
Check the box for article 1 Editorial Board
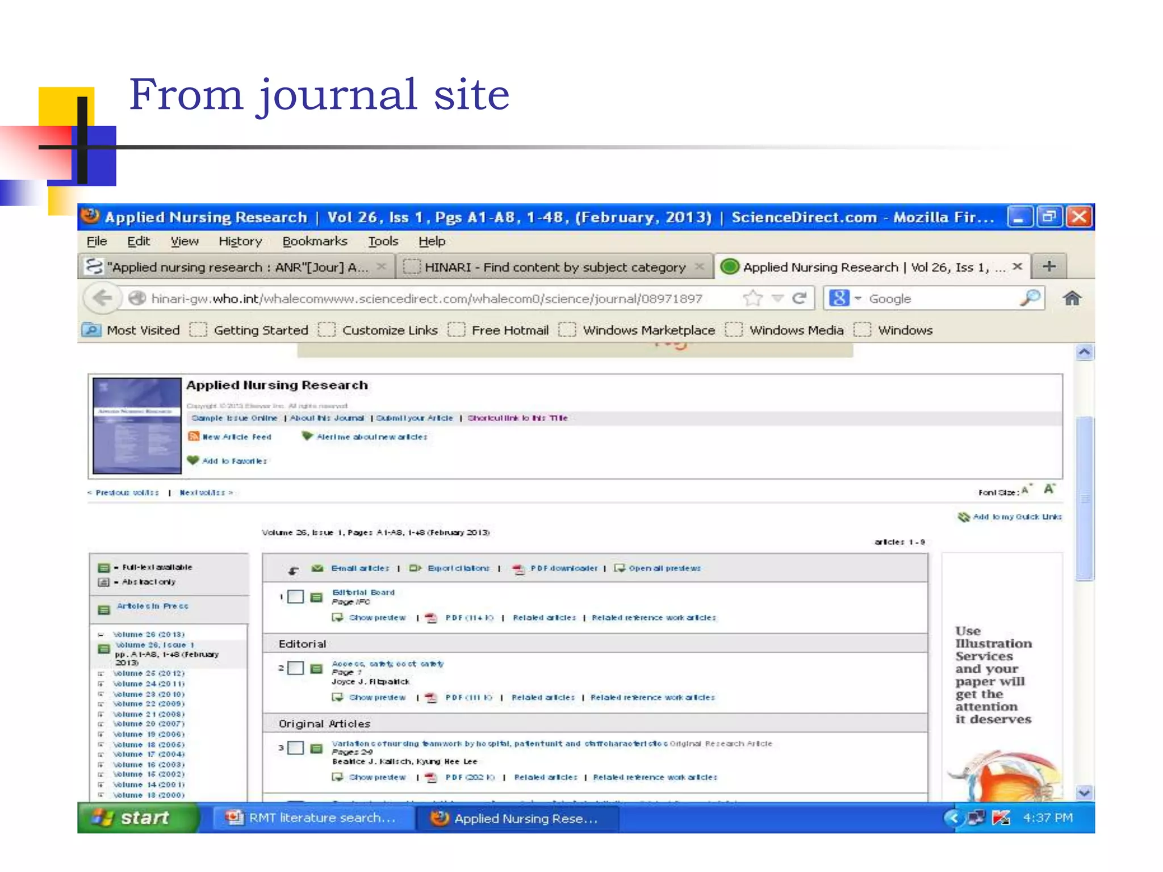click(295, 597)
